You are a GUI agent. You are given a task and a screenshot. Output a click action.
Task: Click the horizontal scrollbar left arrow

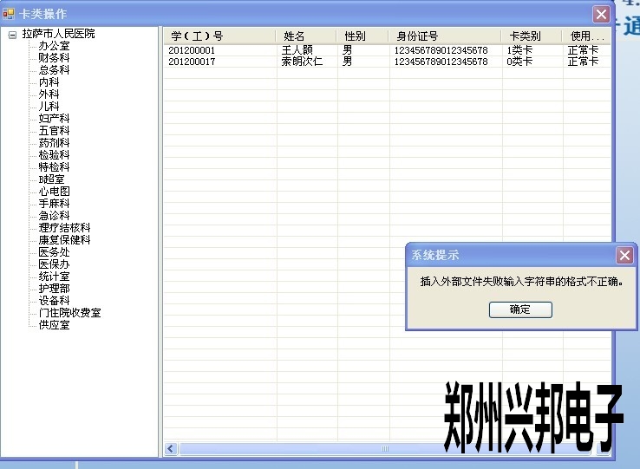pyautogui.click(x=171, y=448)
